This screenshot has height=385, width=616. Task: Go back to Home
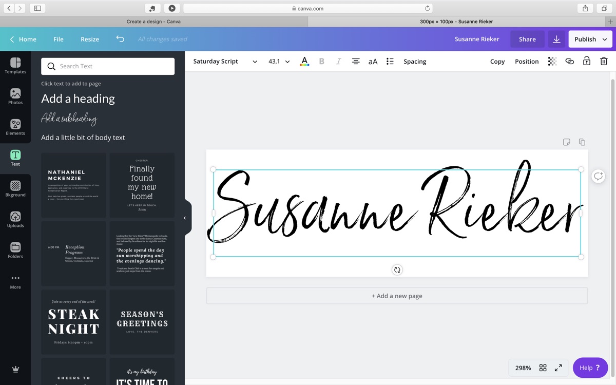click(23, 39)
